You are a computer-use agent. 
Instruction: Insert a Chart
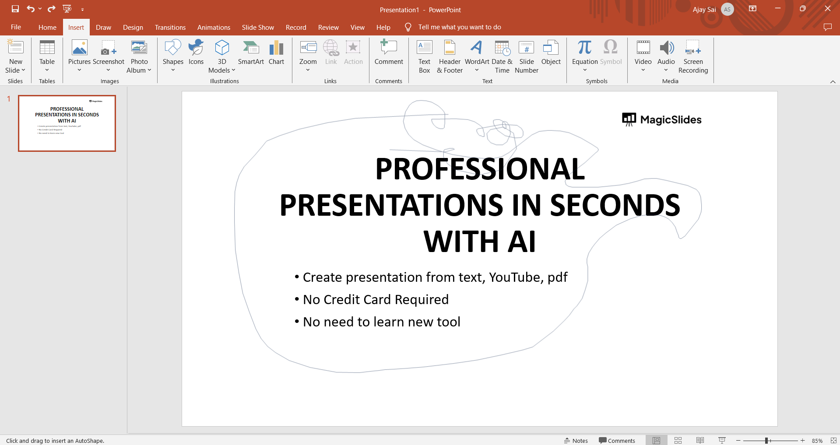pyautogui.click(x=276, y=53)
